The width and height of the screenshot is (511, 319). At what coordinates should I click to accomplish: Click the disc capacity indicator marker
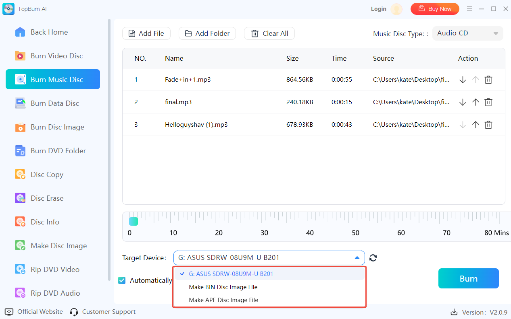pos(133,221)
